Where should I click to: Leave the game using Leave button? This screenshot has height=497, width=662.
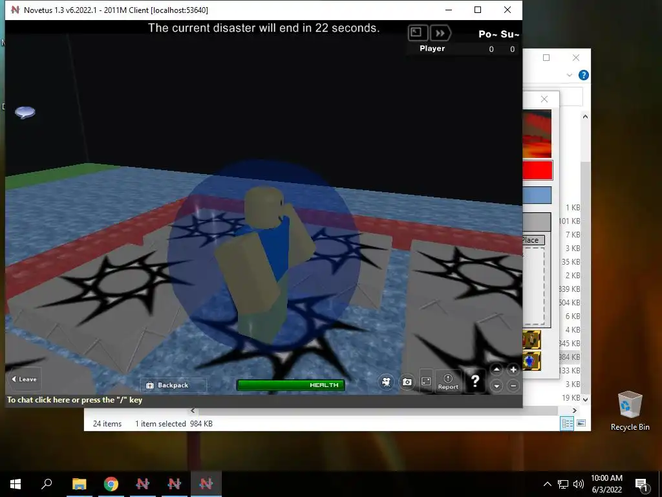[x=24, y=379]
